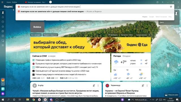Image resolution: width=181 pixels, height=102 pixels.
Task: Open the Yandex Mail icon in the sidebar
Action: tap(3, 80)
